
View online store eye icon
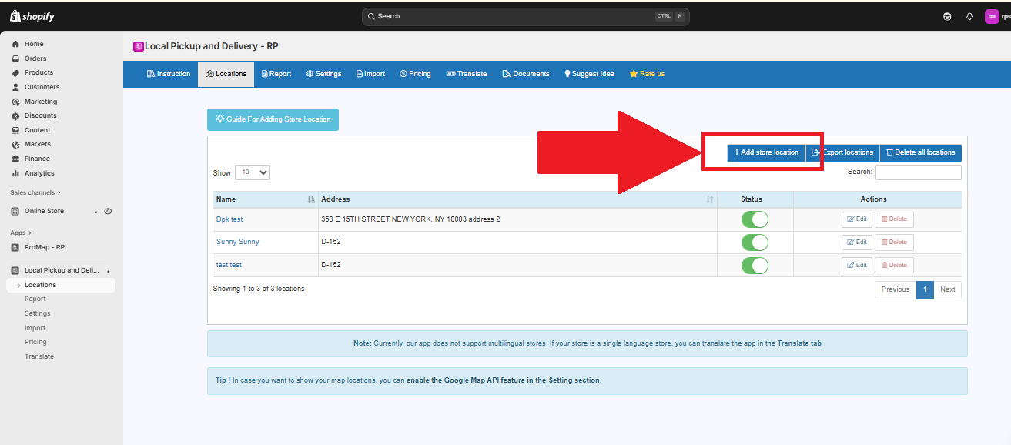coord(108,211)
